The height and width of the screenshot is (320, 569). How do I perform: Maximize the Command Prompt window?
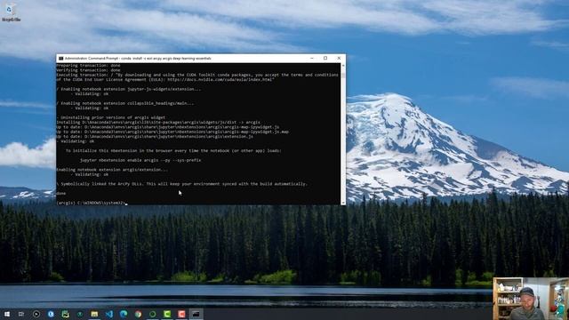[x=325, y=58]
